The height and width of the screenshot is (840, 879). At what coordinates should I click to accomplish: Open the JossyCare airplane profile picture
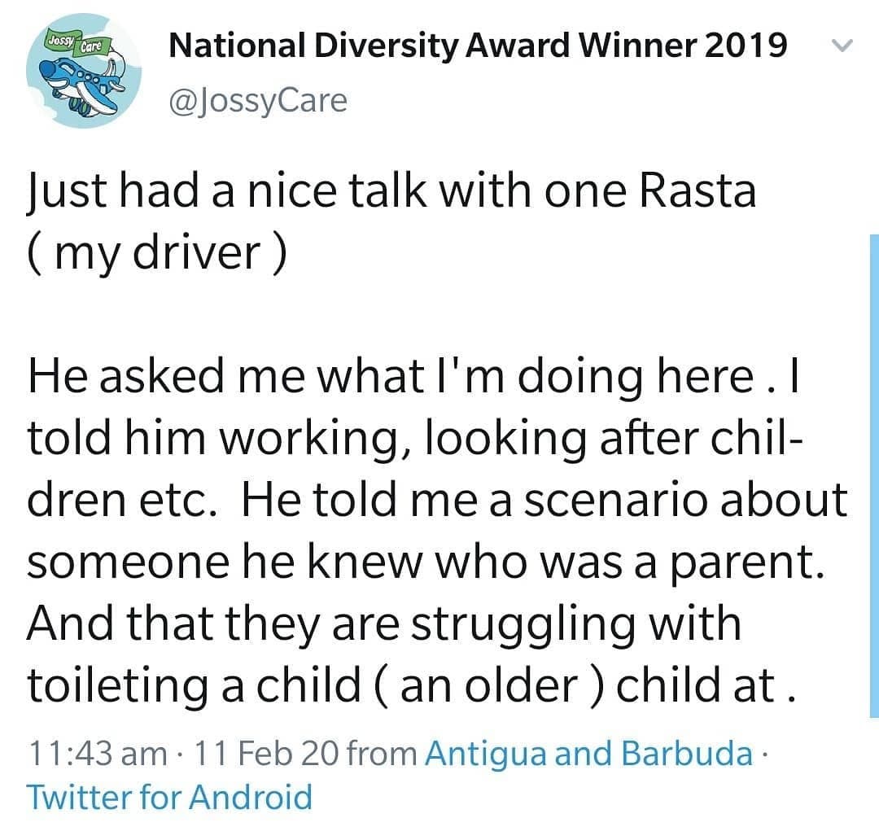(84, 70)
